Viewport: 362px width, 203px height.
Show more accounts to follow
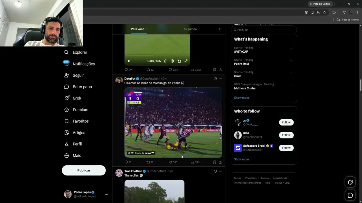tap(242, 159)
